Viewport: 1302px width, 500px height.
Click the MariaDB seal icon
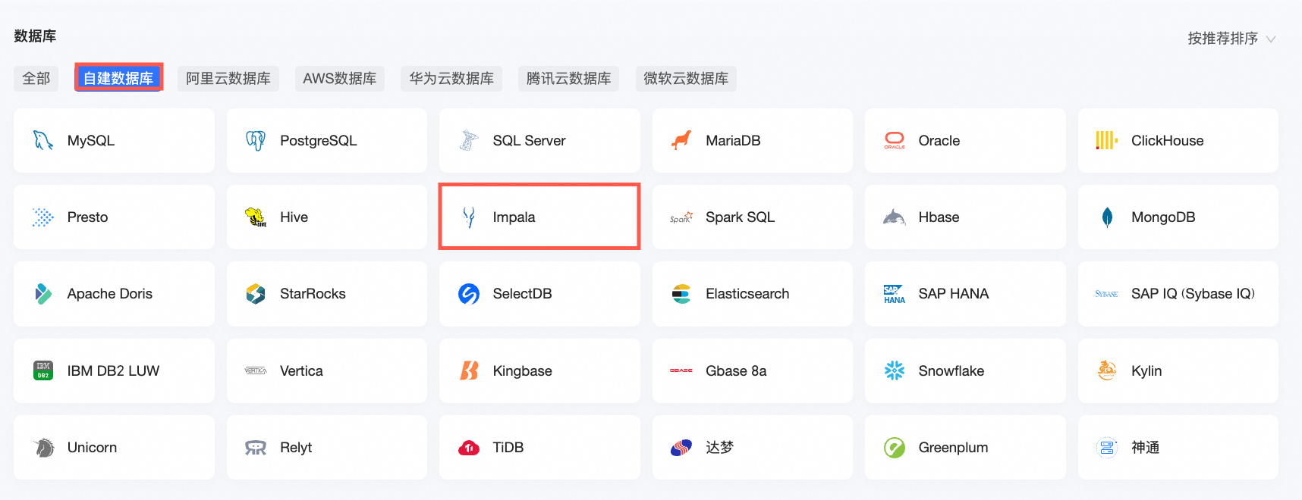(x=681, y=140)
